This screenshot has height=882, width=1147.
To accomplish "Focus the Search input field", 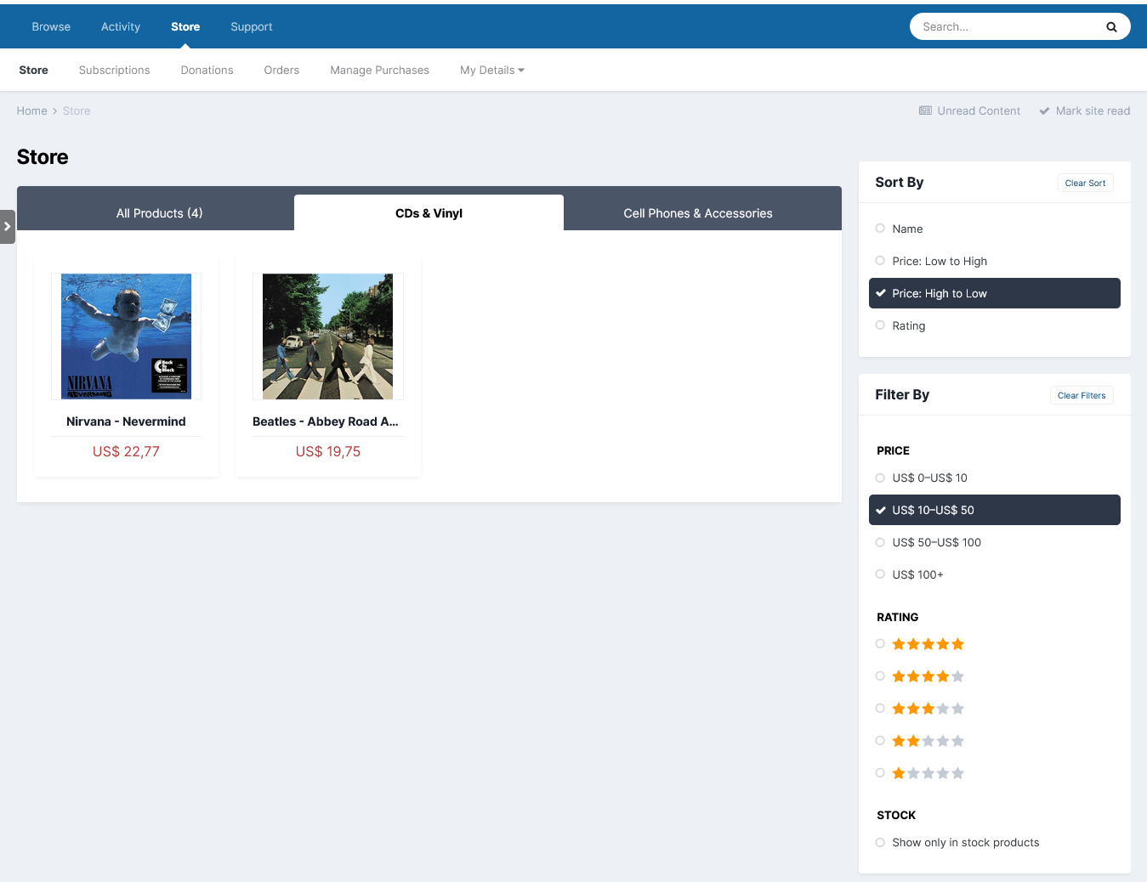I will click(x=1008, y=27).
